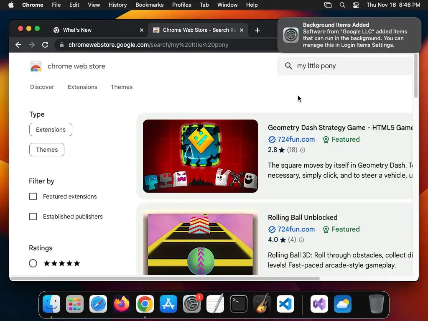Screen dimensions: 428x321
Task: Click Featured badge on Rolling Ball Unblocked
Action: (x=341, y=229)
